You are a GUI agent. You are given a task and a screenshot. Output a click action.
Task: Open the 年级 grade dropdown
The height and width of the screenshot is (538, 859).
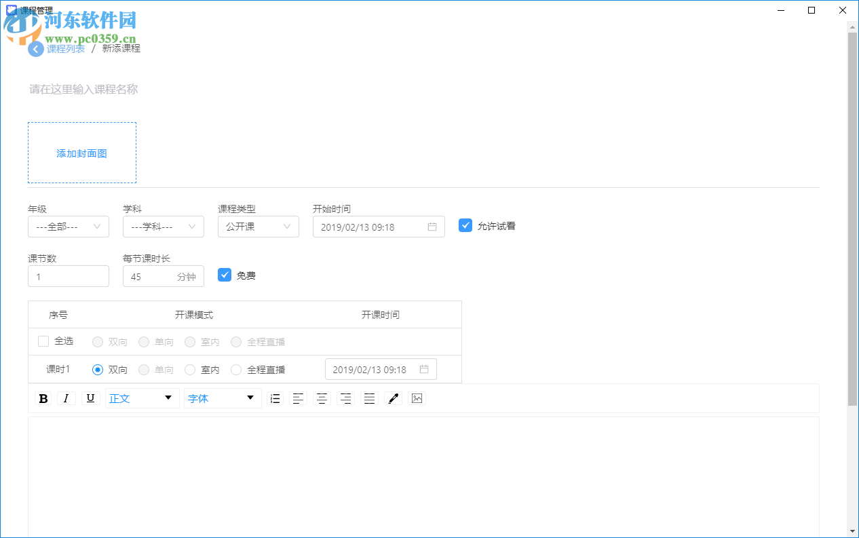point(68,227)
